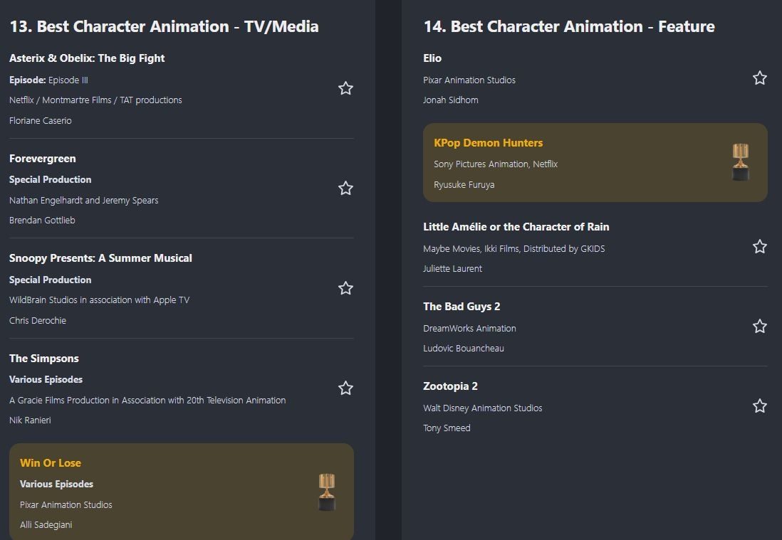Image resolution: width=782 pixels, height=540 pixels.
Task: Click the Zootopia 2 title
Action: [x=450, y=386]
